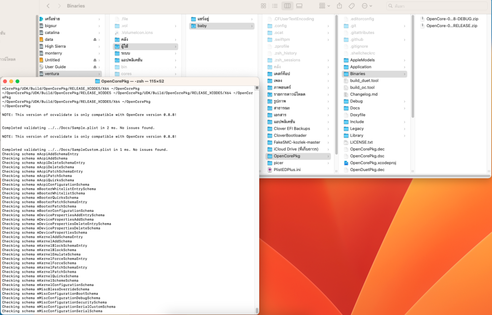Open the Finder group-by dropdown
Viewport: 492px width, 315px height.
[x=324, y=5]
